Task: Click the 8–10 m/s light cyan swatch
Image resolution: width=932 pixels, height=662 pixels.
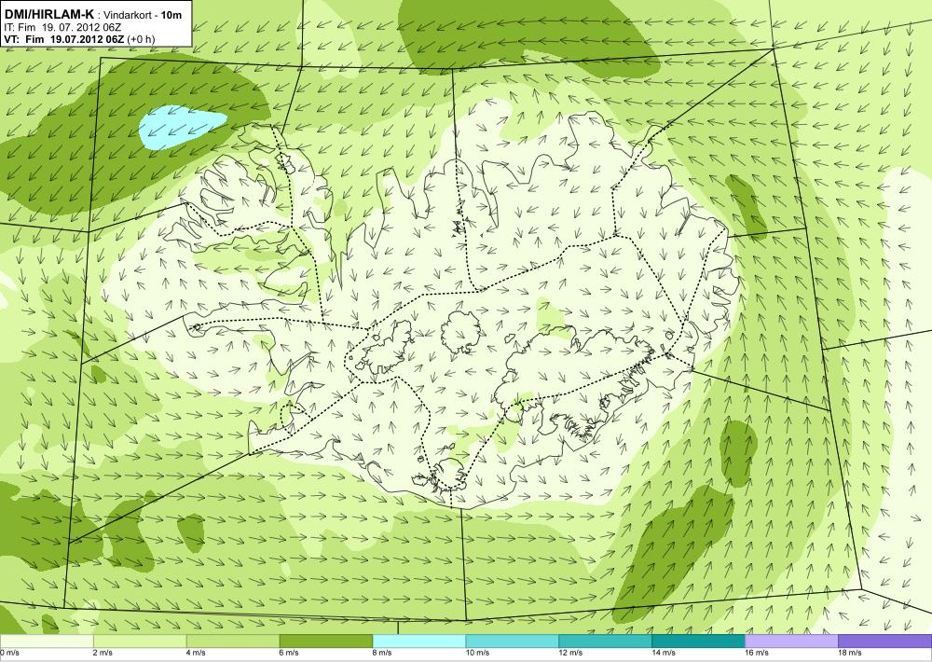Action: coord(419,641)
